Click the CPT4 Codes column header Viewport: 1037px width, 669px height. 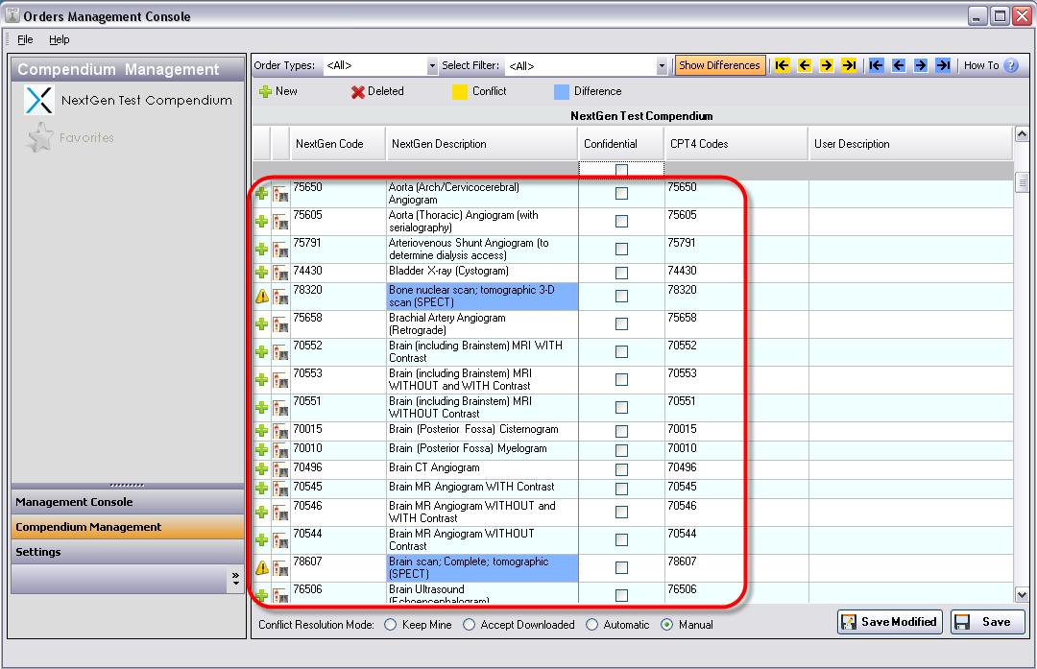tap(736, 143)
